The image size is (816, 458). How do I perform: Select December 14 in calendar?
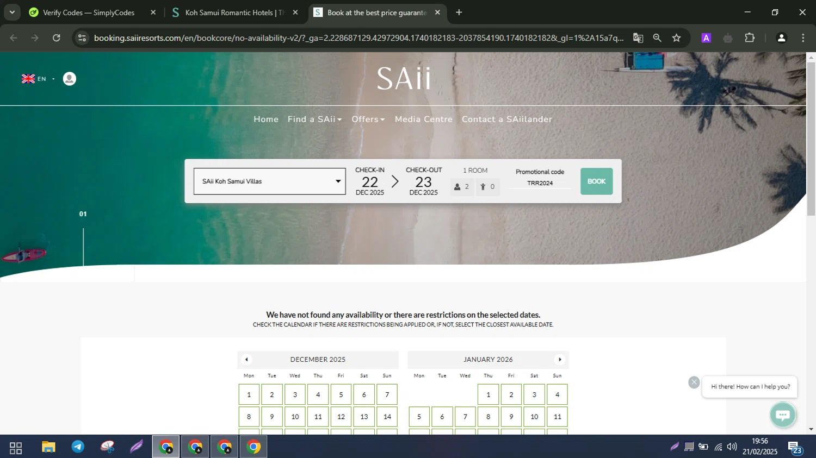387,417
